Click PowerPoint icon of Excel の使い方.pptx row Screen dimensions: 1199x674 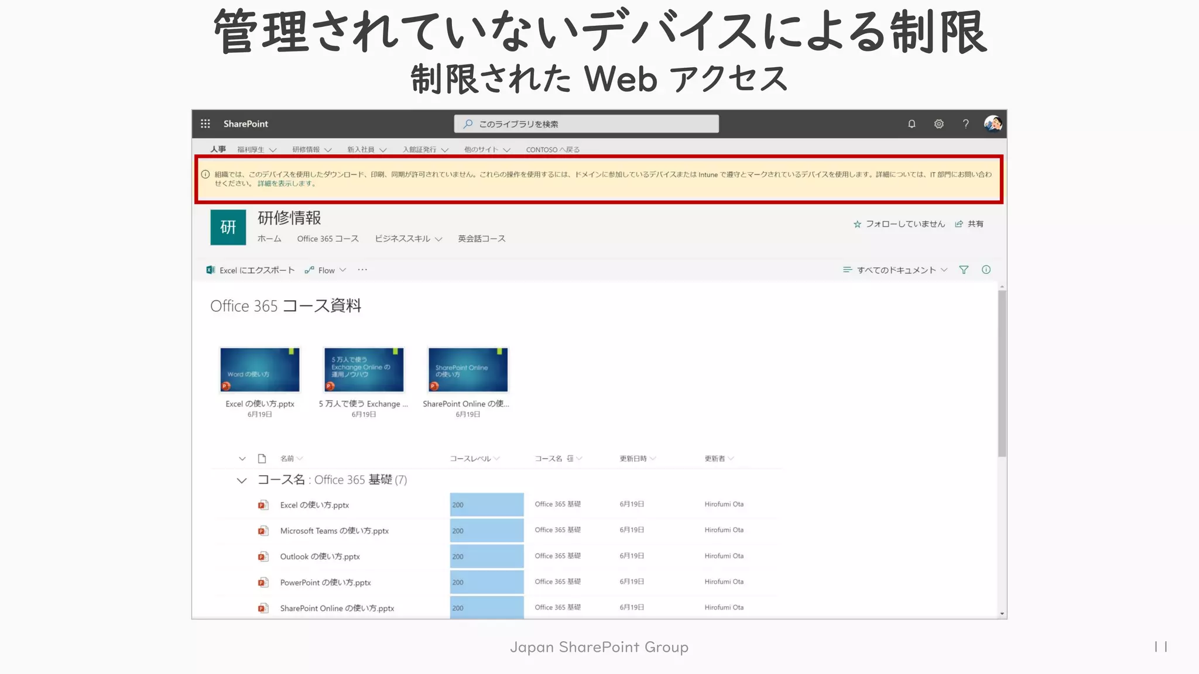tap(263, 504)
